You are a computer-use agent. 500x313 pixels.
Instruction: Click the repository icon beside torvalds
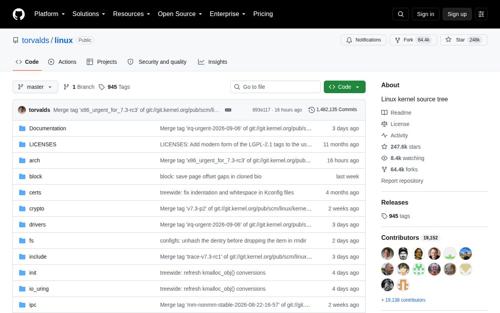[x=16, y=40]
